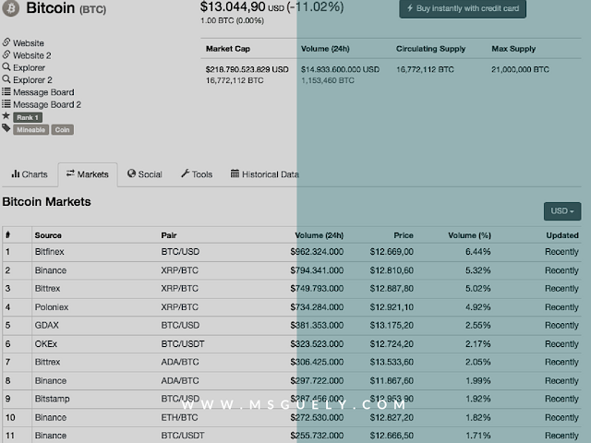Sort by Volume (24h) table column header
Screen dimensions: 591x443
[x=319, y=235]
